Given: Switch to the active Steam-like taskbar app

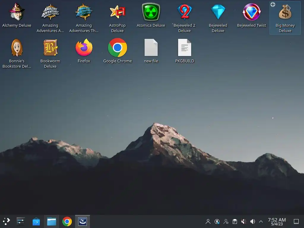Looking at the screenshot, I should coord(83,221).
